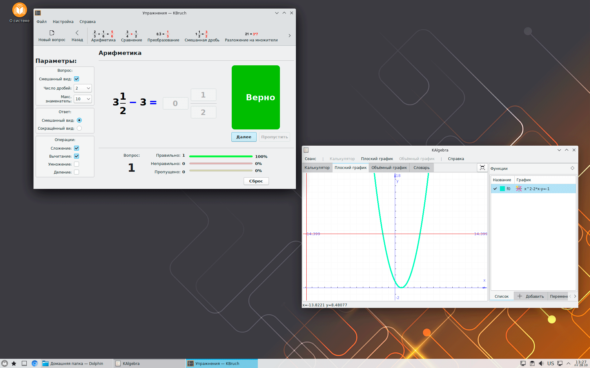
Task: Open the Settings menu in KBruch
Action: [x=63, y=22]
